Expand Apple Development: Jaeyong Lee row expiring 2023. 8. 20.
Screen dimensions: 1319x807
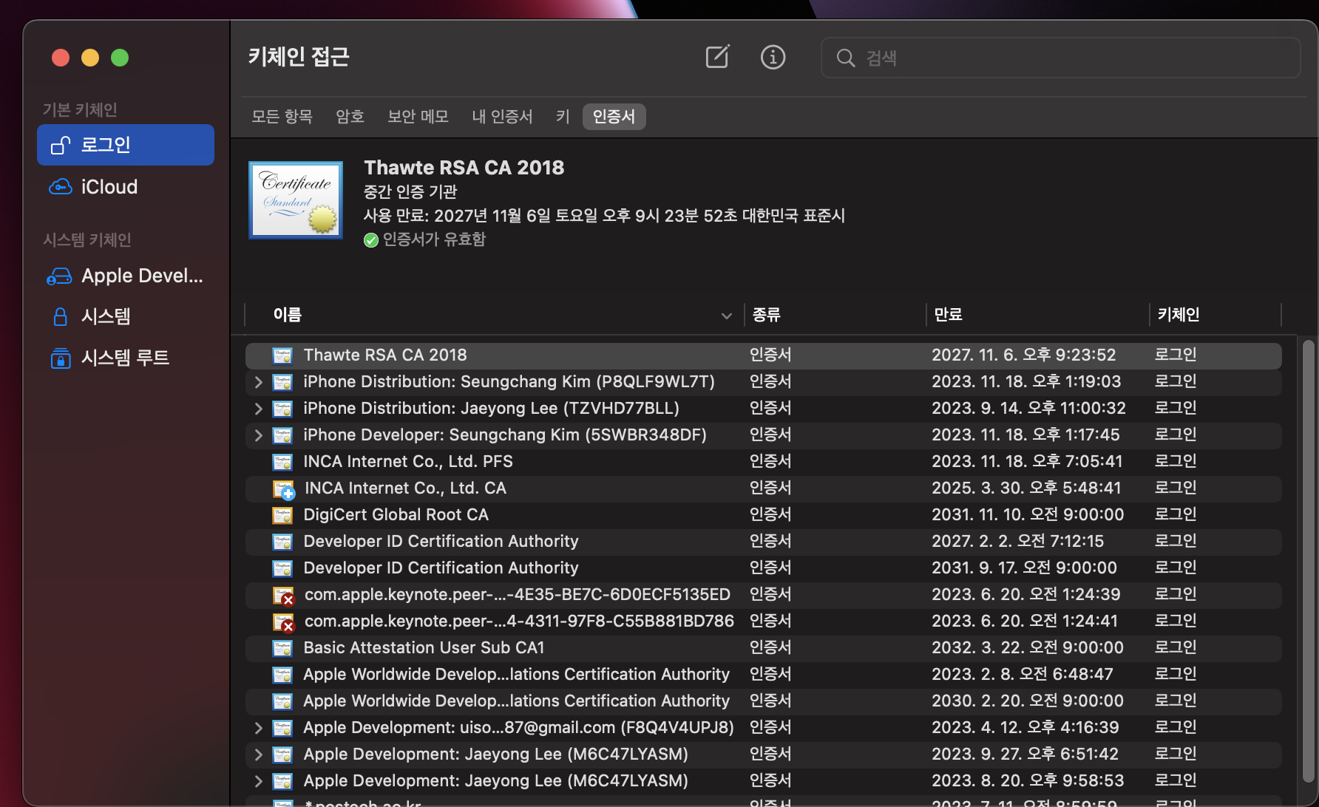(x=258, y=781)
